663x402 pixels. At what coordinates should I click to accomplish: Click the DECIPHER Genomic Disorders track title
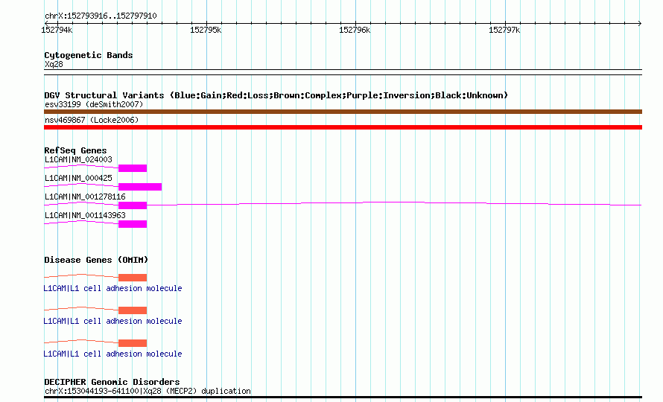click(112, 382)
